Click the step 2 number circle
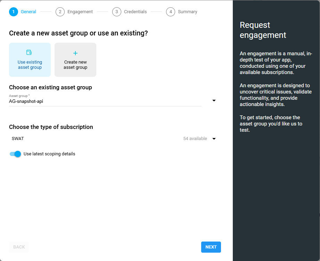 [60, 12]
